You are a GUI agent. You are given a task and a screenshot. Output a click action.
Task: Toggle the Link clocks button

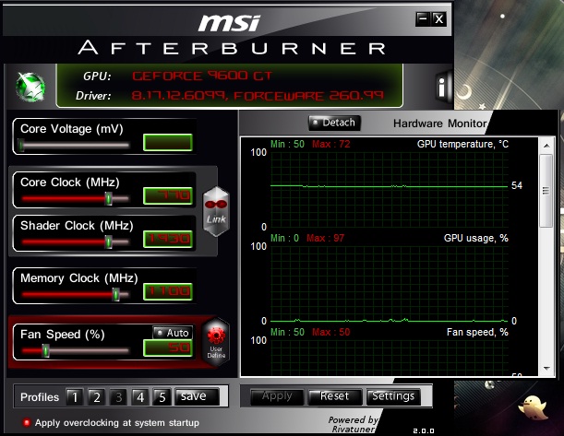[216, 211]
